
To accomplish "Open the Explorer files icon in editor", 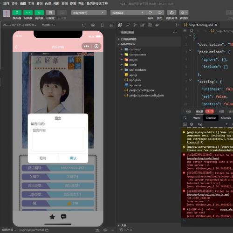I will pyautogui.click(x=120, y=25).
